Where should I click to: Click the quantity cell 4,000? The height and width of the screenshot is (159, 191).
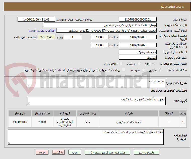pos(42,122)
